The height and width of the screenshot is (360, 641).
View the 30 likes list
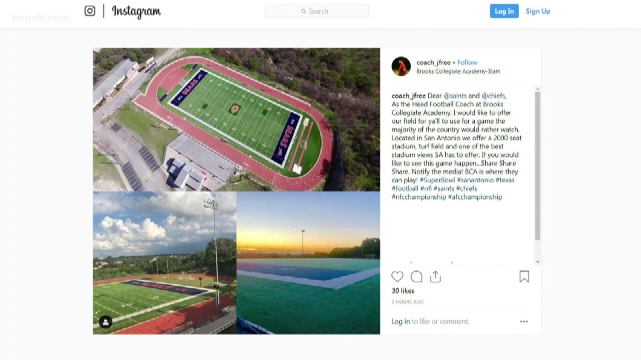pyautogui.click(x=403, y=291)
